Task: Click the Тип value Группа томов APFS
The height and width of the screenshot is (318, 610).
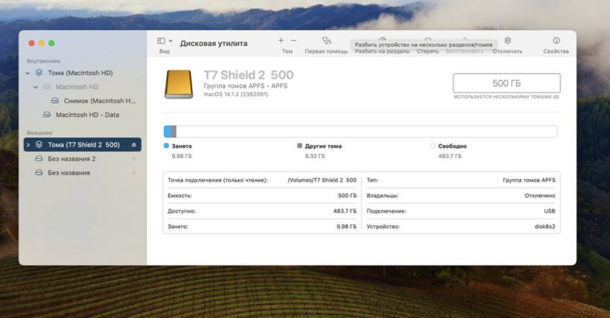Action: pos(529,180)
